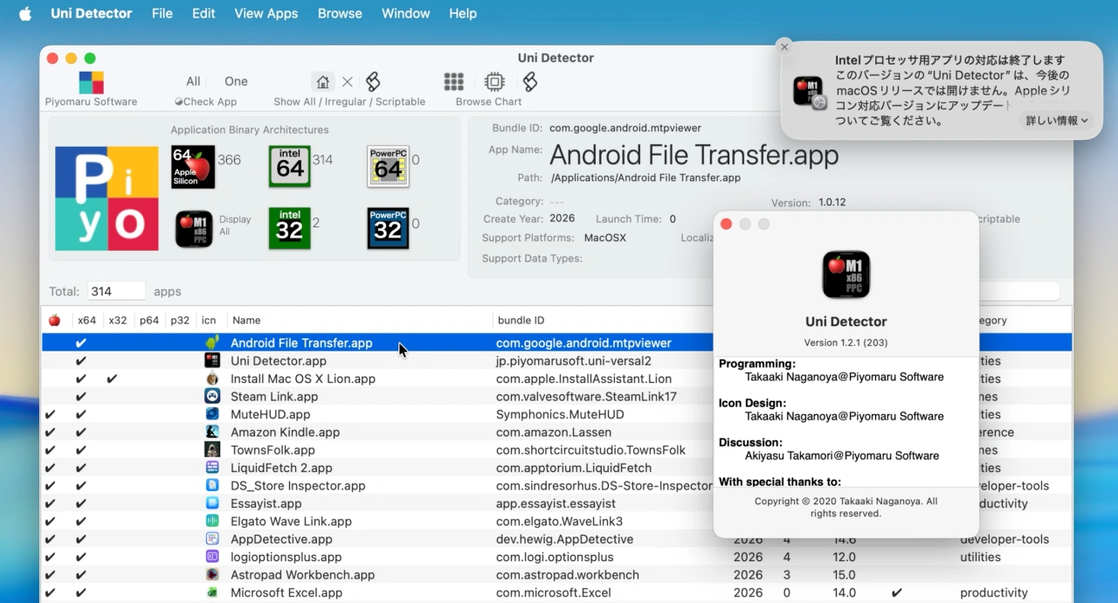Click the Total apps count field
Image resolution: width=1118 pixels, height=603 pixels.
tap(116, 291)
